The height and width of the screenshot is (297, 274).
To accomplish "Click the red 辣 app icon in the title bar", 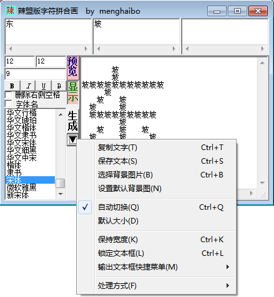I will pos(10,11).
